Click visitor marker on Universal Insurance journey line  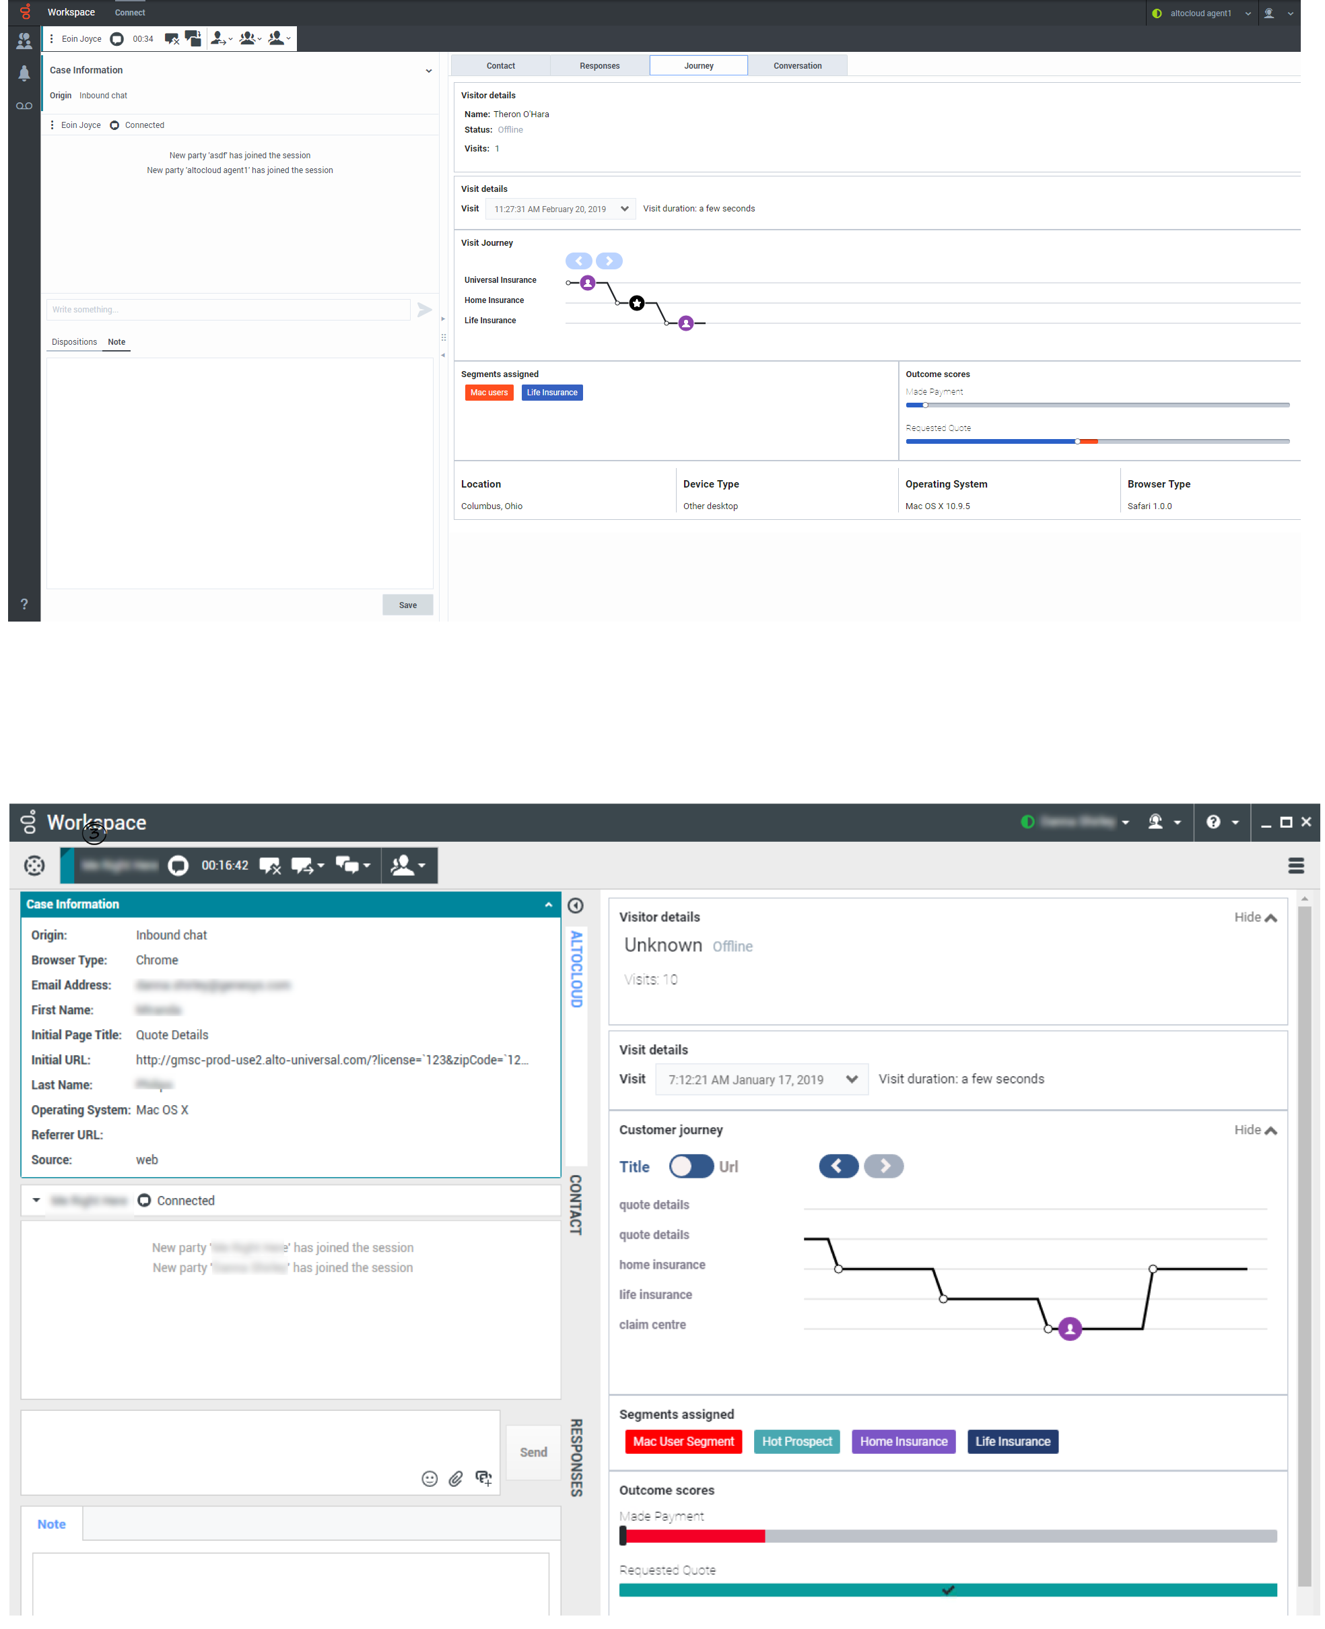point(588,284)
